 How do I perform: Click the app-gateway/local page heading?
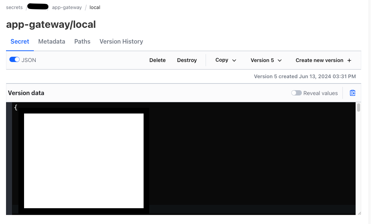[51, 24]
